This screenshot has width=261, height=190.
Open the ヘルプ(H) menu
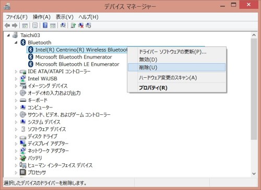click(x=88, y=17)
